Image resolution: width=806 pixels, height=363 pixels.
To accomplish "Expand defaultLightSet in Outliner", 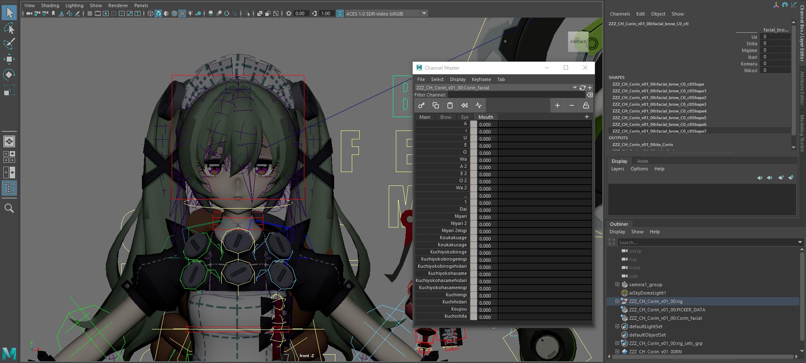I will [x=617, y=326].
